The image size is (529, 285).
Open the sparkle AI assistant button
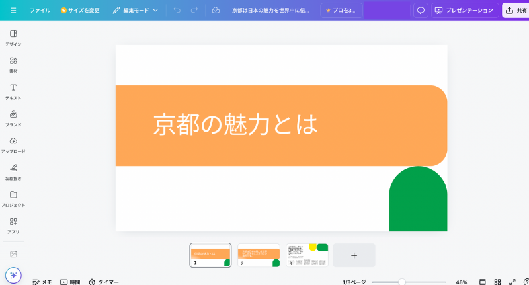(13, 275)
